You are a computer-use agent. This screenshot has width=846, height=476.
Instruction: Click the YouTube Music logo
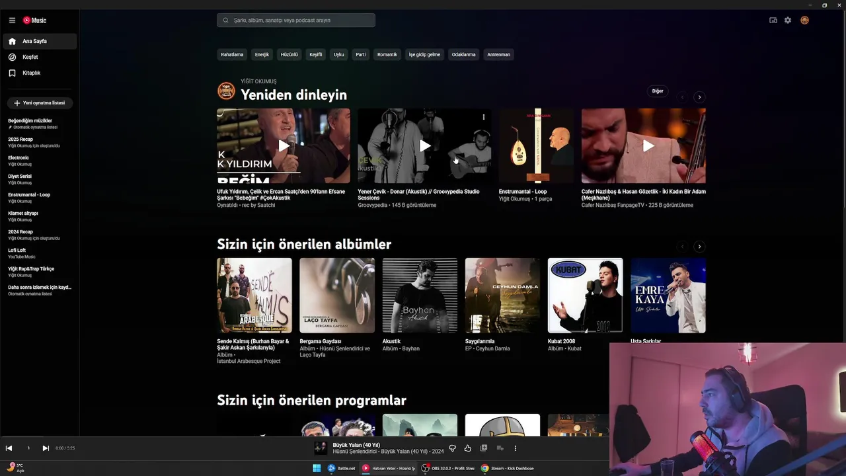point(34,20)
